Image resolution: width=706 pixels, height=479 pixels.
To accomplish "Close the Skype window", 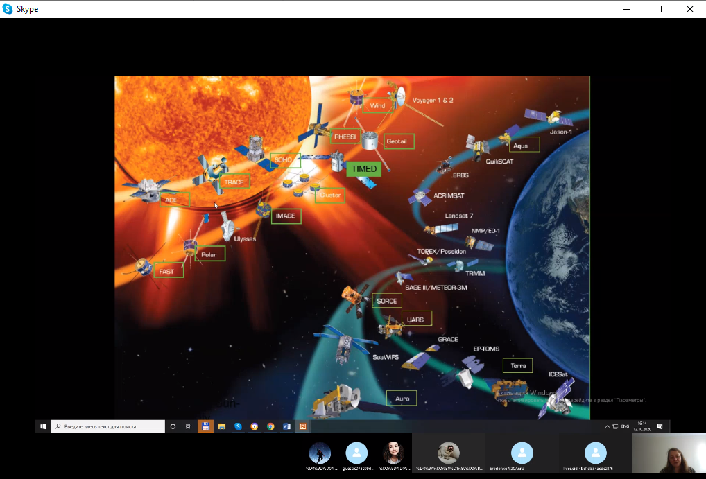I will pyautogui.click(x=690, y=9).
